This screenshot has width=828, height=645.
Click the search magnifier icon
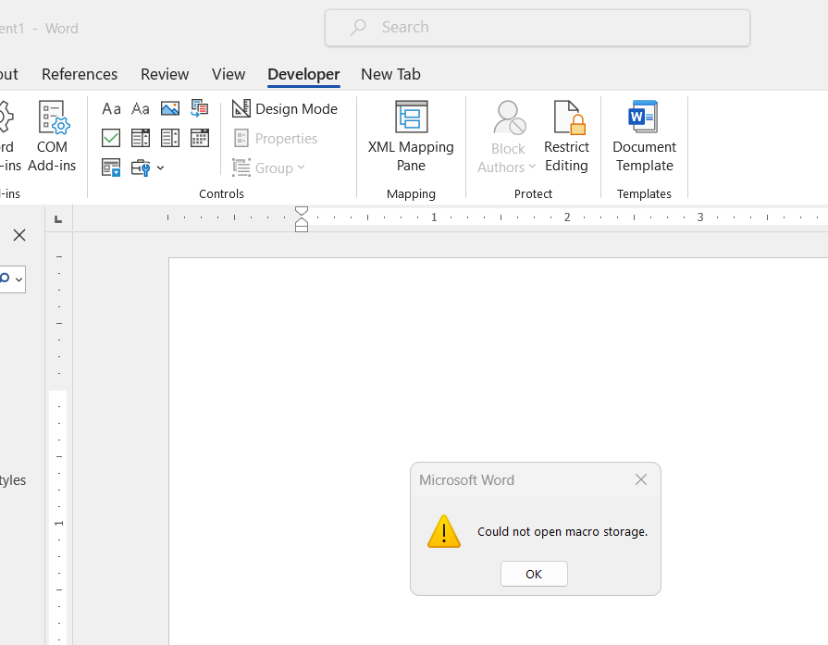point(358,28)
